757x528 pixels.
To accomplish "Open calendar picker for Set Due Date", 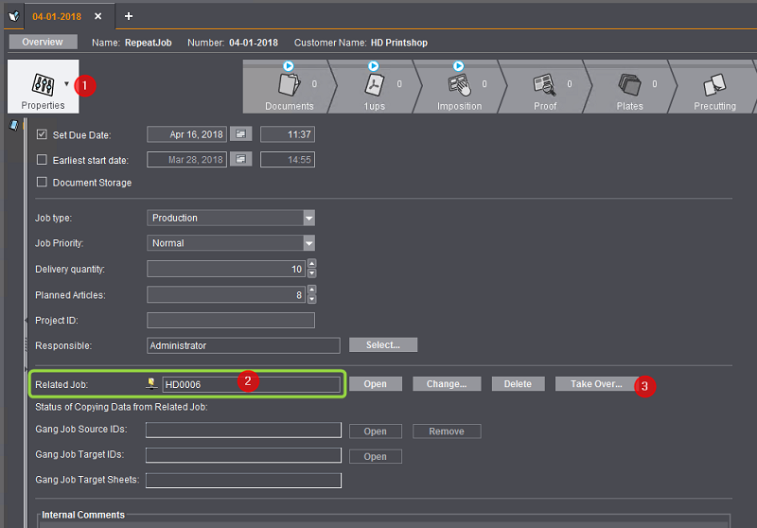I will [242, 134].
